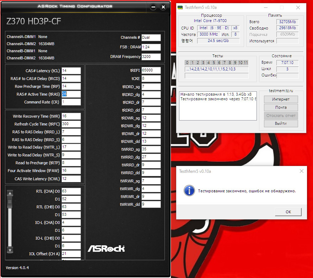The width and height of the screenshot is (313, 278).
Task: Click the CAS# Latency (tCL) field
Action: pos(71,71)
